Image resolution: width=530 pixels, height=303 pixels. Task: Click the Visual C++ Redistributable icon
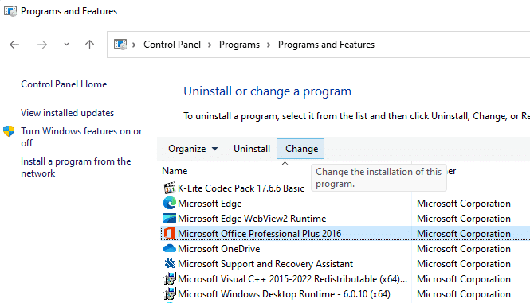tap(170, 279)
